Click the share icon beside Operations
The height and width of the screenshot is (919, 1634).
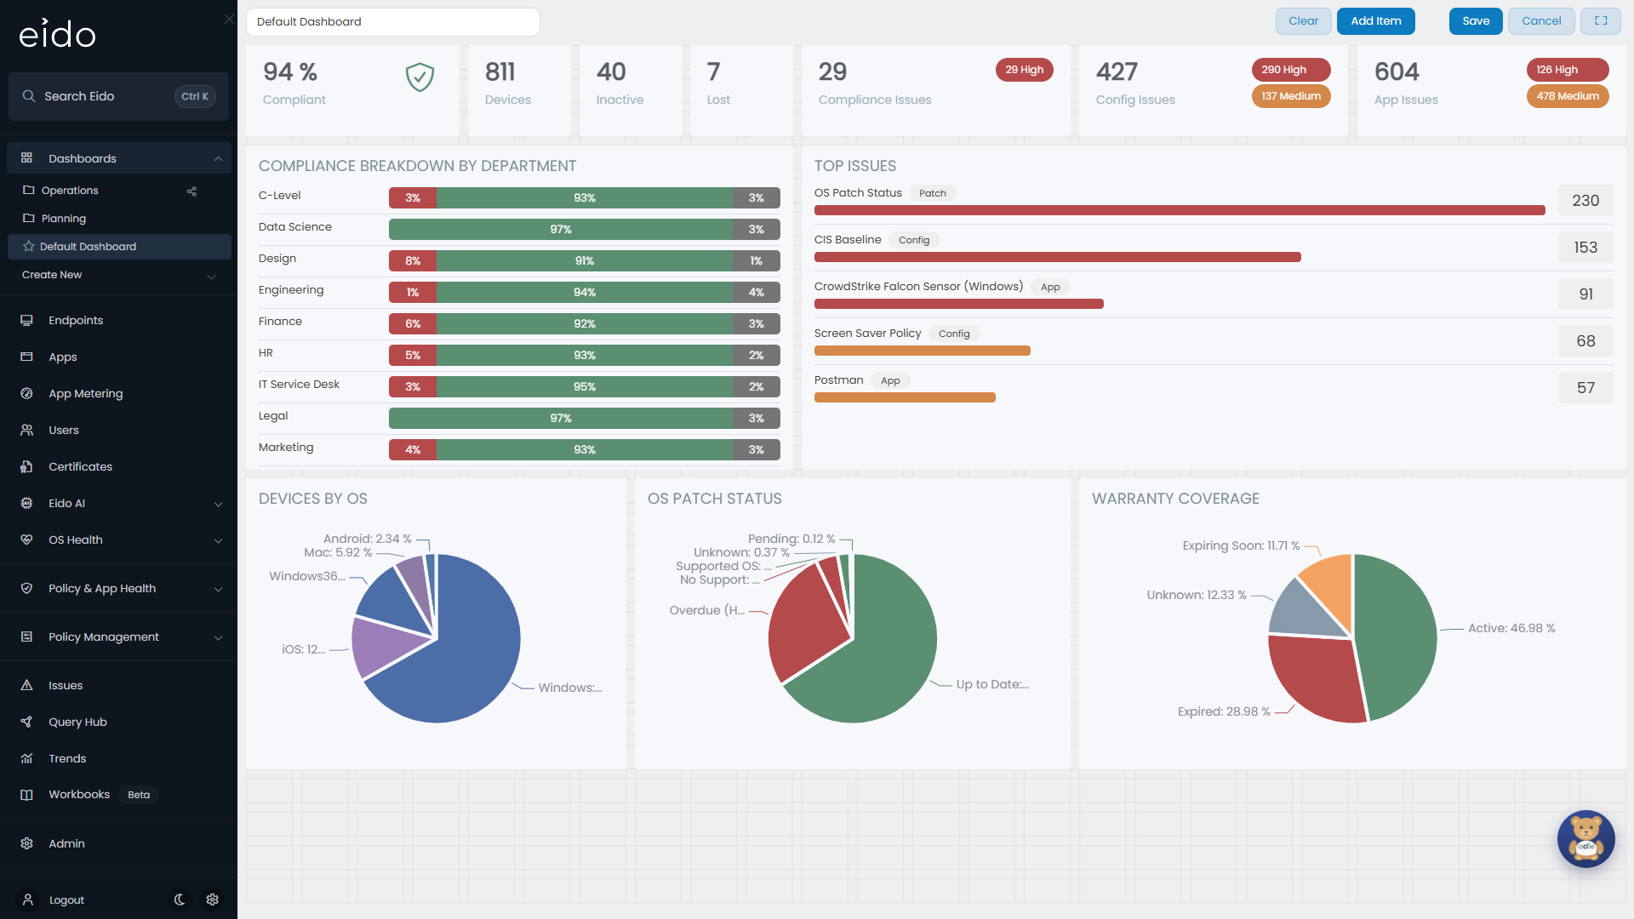pos(191,191)
